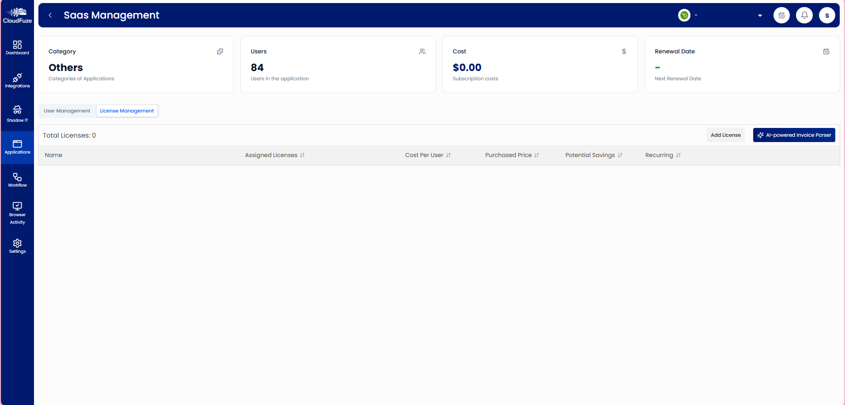Image resolution: width=845 pixels, height=405 pixels.
Task: Click the back arrow next to Saas Management
Action: 50,15
